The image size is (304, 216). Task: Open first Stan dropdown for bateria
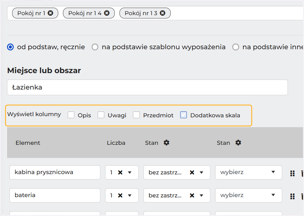pos(201,195)
